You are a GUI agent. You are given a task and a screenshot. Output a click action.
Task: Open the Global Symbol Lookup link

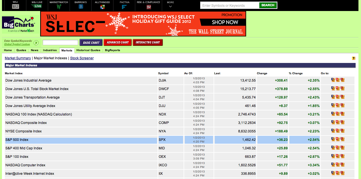[17, 44]
